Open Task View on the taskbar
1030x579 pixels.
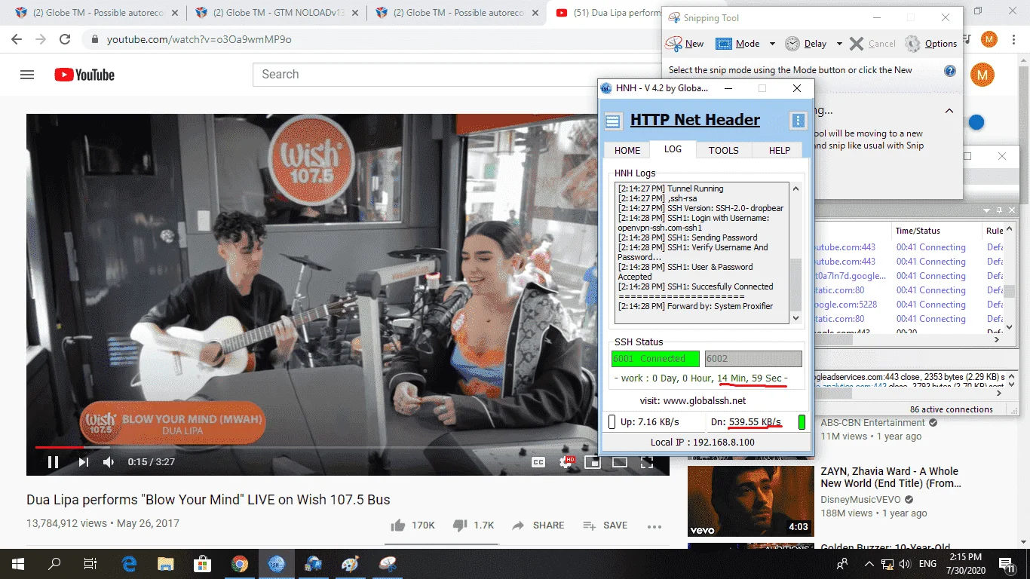click(x=90, y=563)
